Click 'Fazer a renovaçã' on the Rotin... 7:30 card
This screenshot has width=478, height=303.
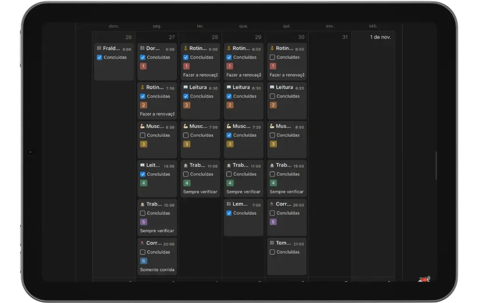(157, 114)
